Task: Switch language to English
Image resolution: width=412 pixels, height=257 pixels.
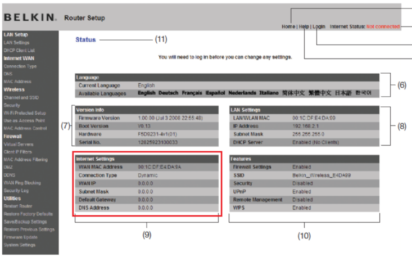Action: [x=147, y=93]
